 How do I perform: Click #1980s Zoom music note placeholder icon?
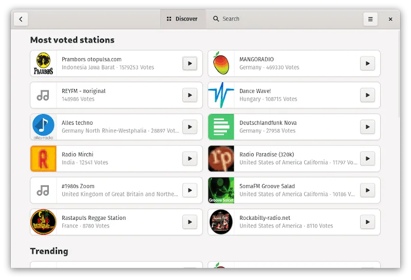tap(43, 190)
